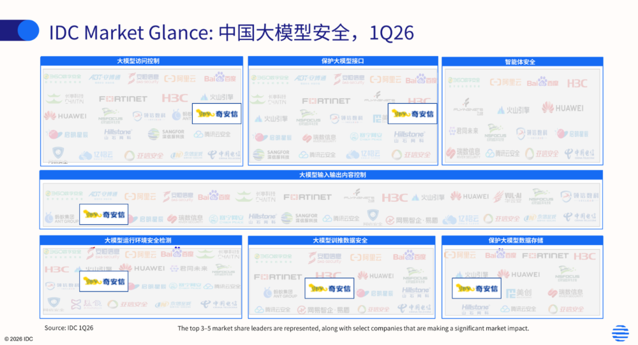The width and height of the screenshot is (638, 345).
Task: Click the 瑞数信息 logo in 保护大模型接口 panel
Action: click(320, 138)
